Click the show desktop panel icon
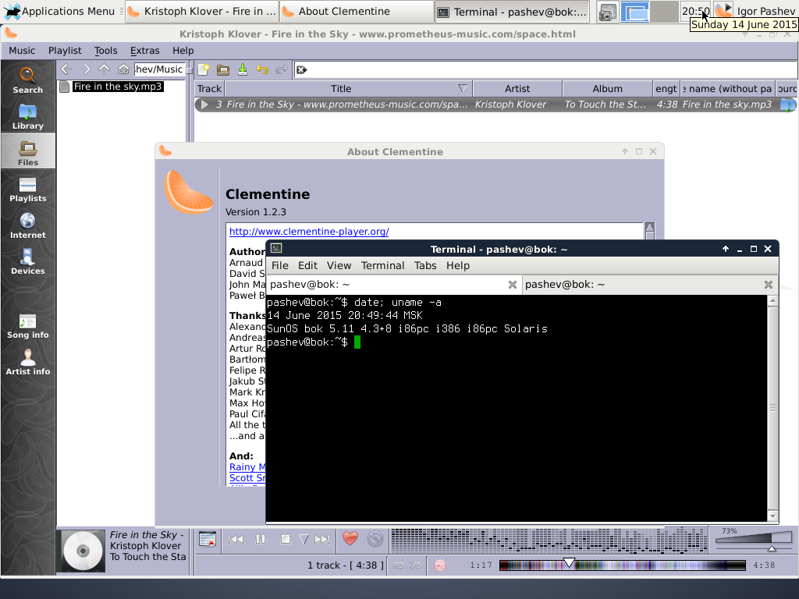This screenshot has width=799, height=599. pos(607,12)
